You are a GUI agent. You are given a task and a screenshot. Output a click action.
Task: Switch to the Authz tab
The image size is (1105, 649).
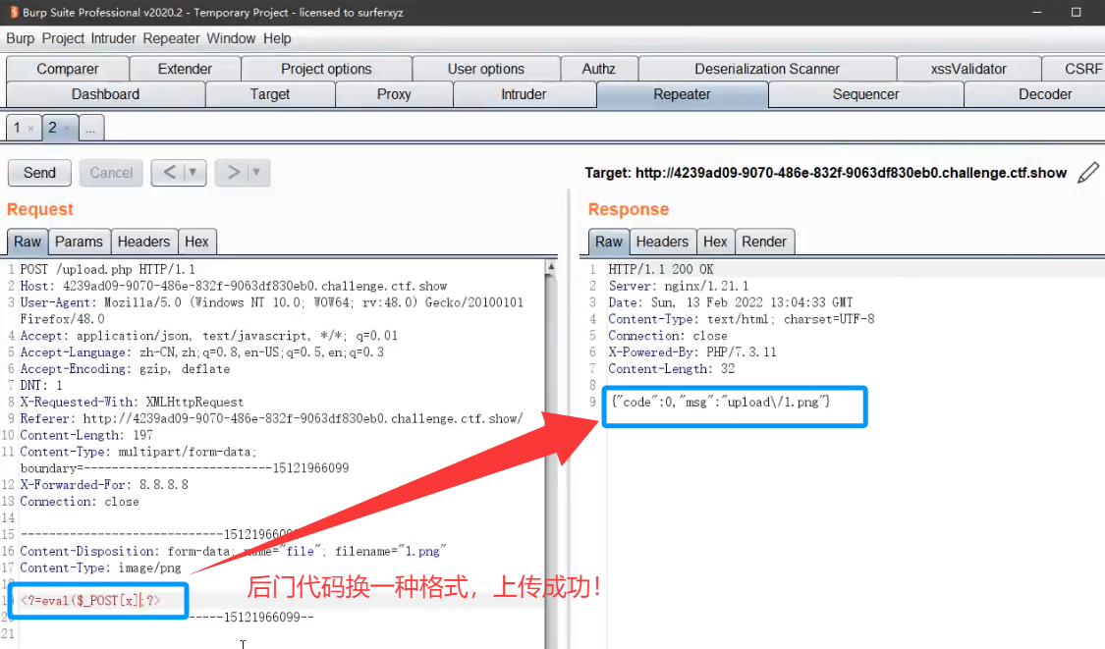point(599,69)
